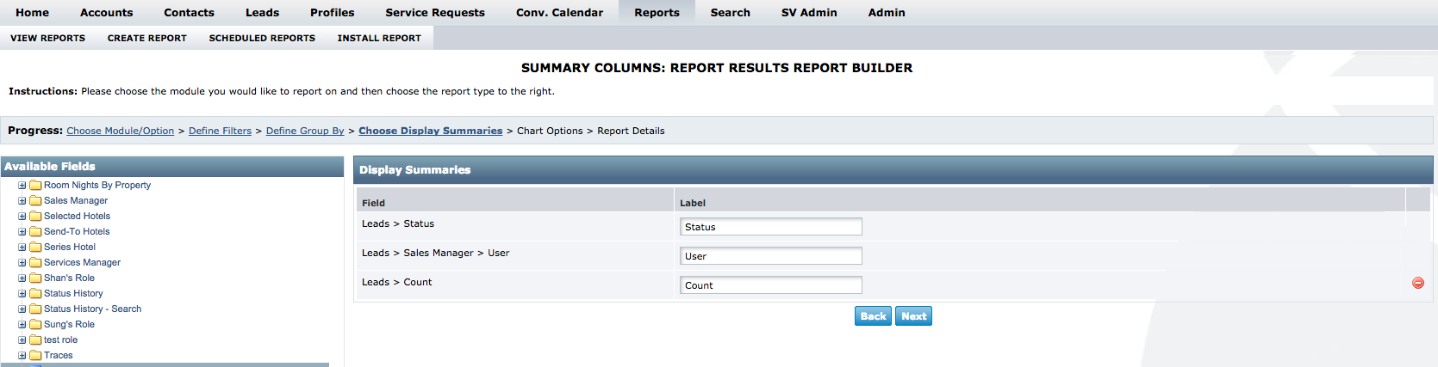Screen dimensions: 1438x367
Task: Expand the Status History tree node
Action: (22, 293)
